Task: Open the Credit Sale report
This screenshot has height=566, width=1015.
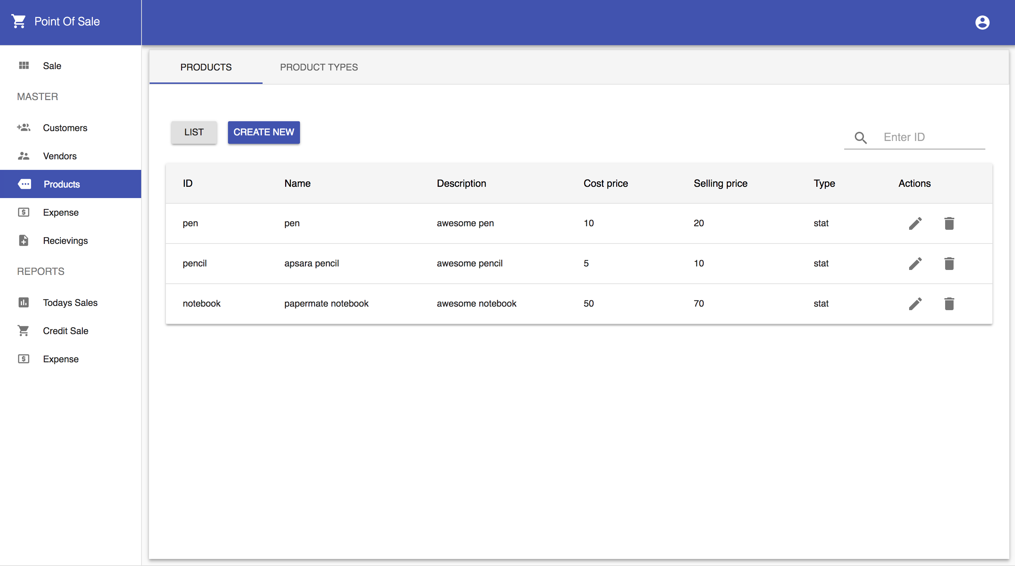Action: [x=66, y=331]
